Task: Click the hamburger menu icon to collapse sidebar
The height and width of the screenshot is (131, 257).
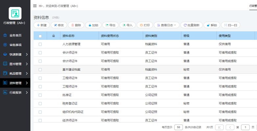Action: [x=35, y=6]
